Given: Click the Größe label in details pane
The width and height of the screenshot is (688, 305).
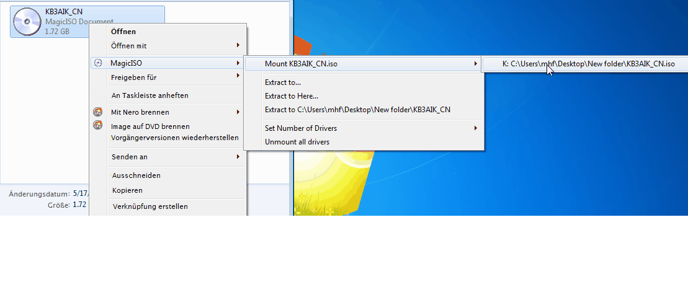Looking at the screenshot, I should pyautogui.click(x=59, y=205).
